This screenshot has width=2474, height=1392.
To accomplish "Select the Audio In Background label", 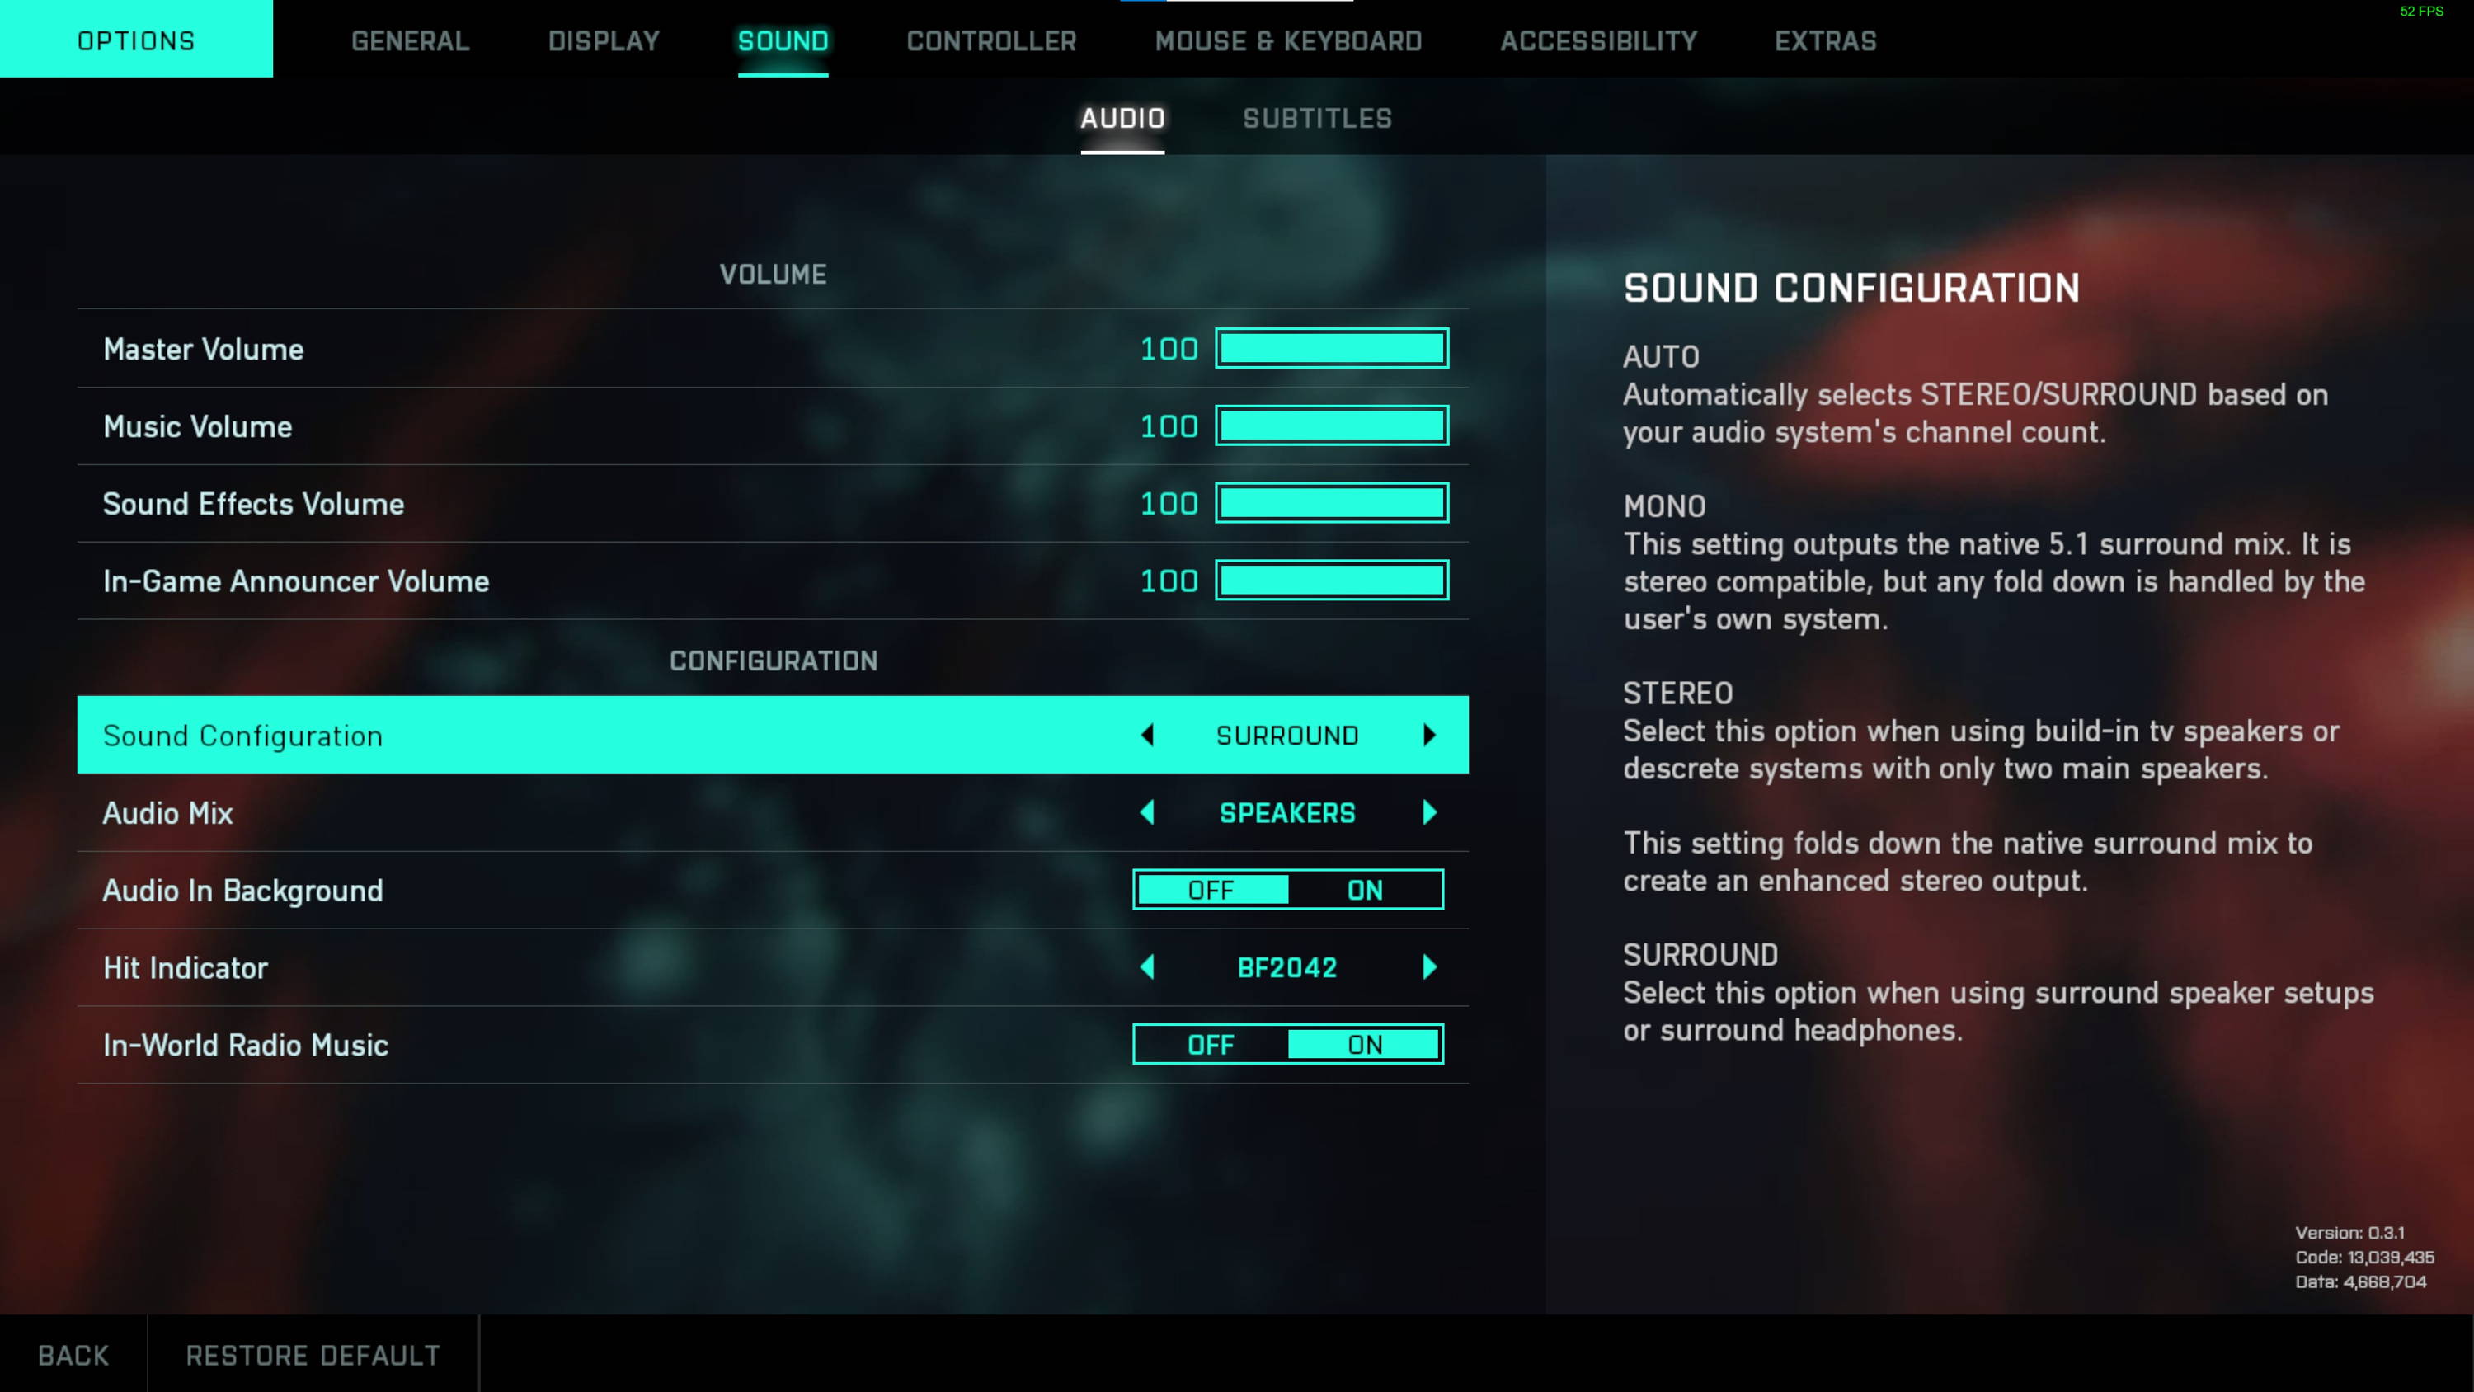I will (243, 891).
